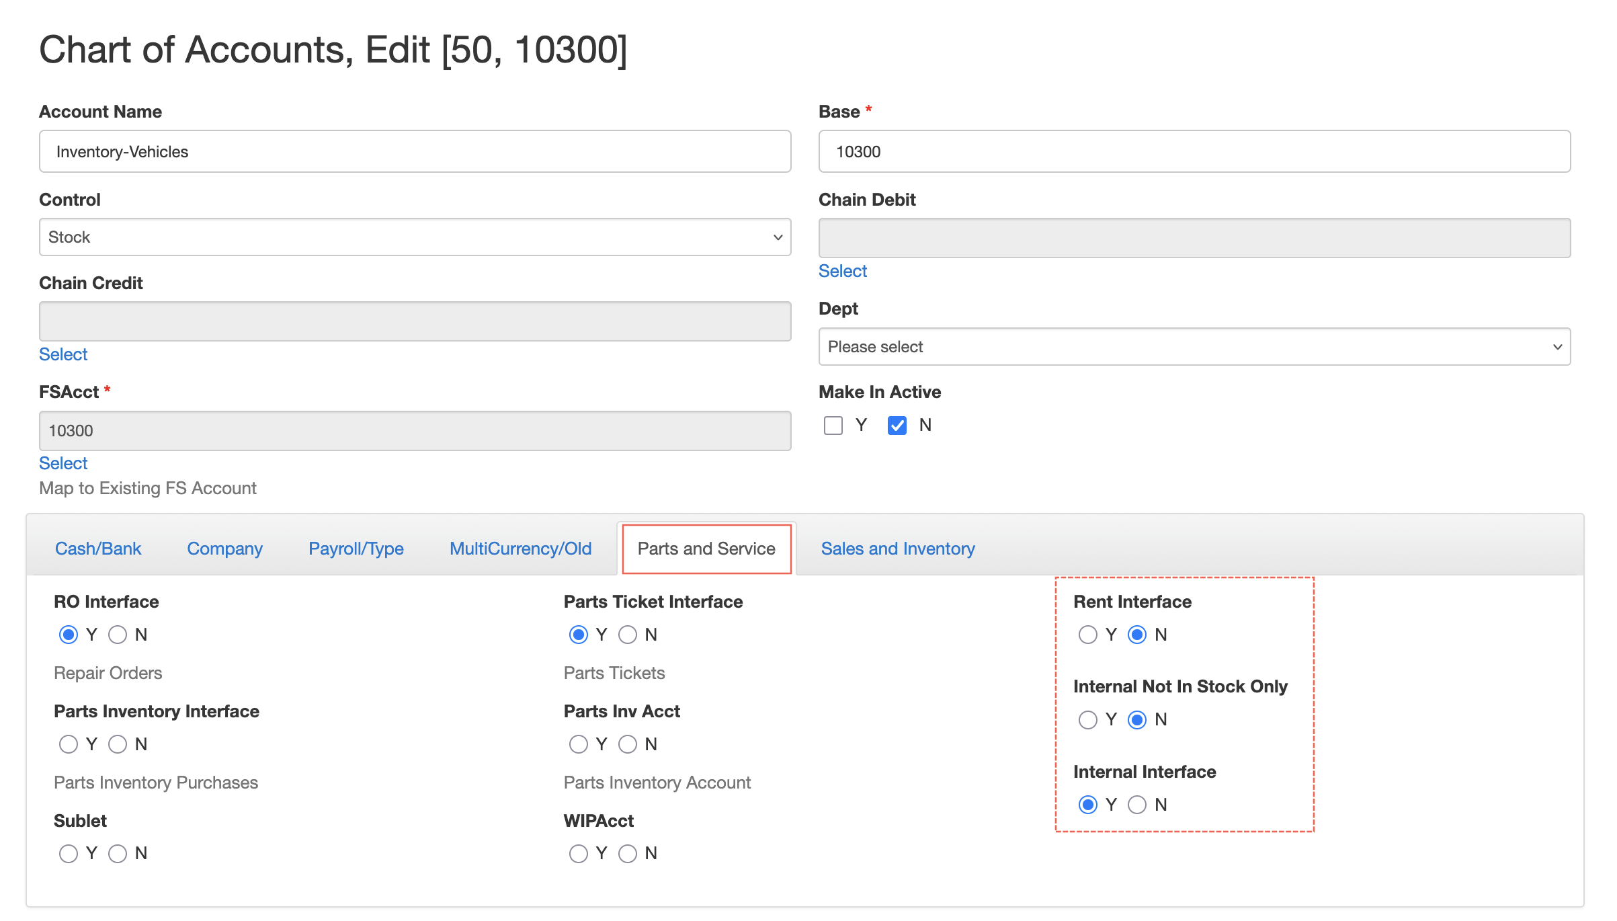The width and height of the screenshot is (1617, 921).
Task: Choose N for Parts Ticket Interface
Action: (628, 635)
